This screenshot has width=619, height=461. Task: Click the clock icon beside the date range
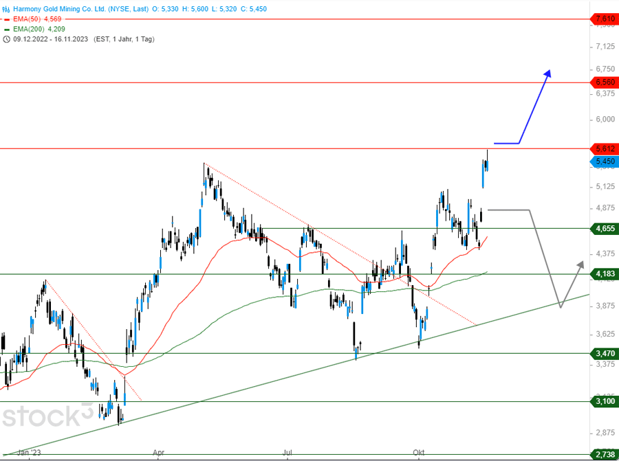click(x=7, y=39)
